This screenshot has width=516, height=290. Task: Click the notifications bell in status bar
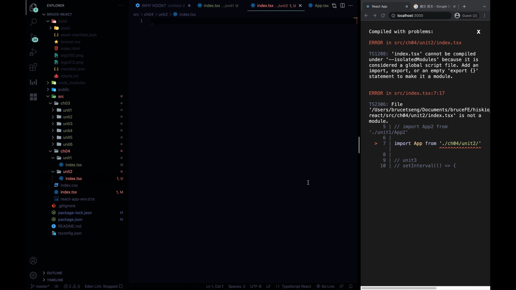(x=351, y=286)
